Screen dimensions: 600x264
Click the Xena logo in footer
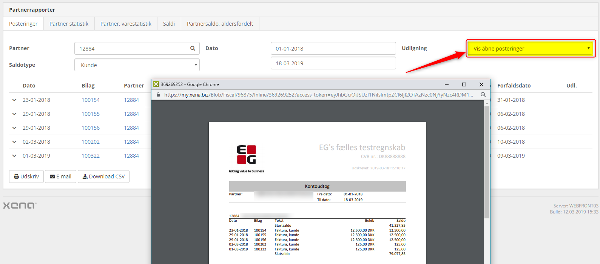20,206
